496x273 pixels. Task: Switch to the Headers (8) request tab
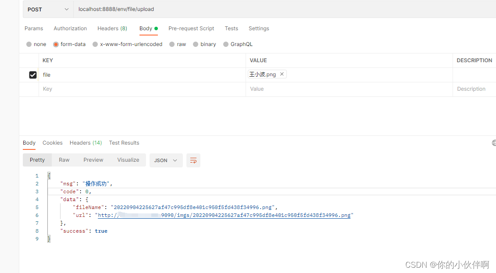[x=112, y=28]
